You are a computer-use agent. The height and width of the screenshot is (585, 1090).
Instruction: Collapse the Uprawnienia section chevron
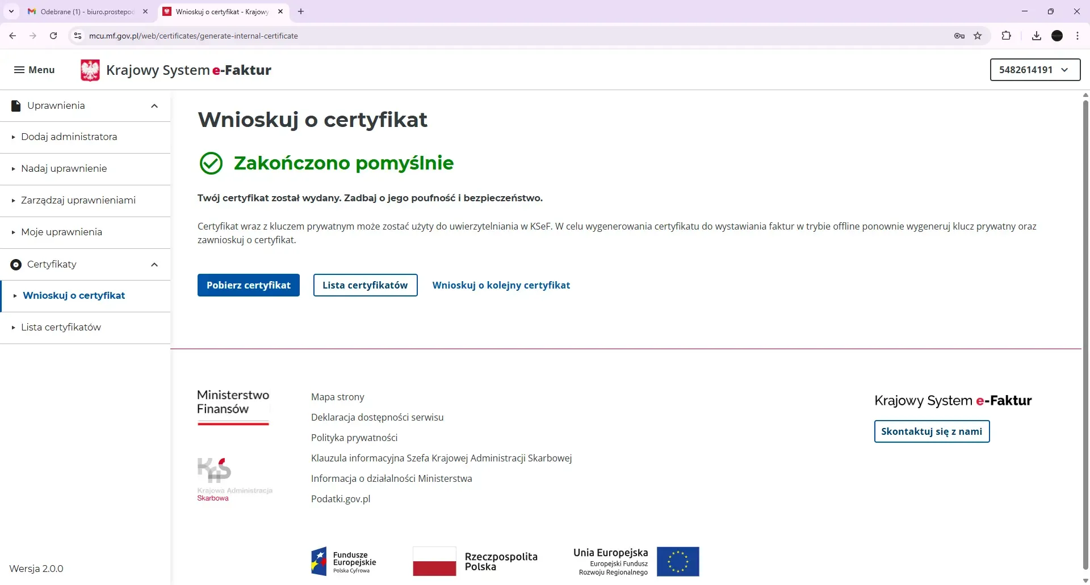(x=154, y=105)
